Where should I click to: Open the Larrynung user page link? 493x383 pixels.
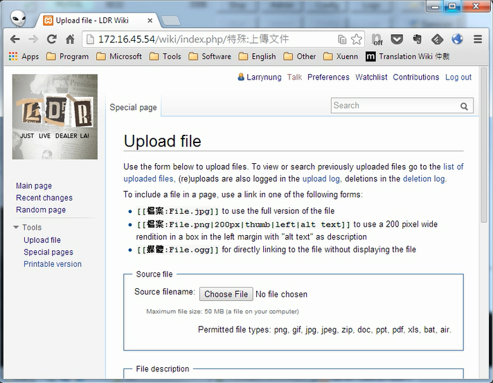coord(264,77)
